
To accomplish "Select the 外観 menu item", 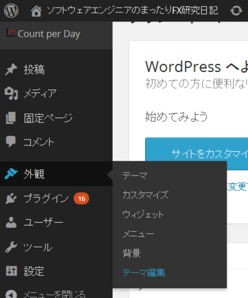I will (34, 174).
